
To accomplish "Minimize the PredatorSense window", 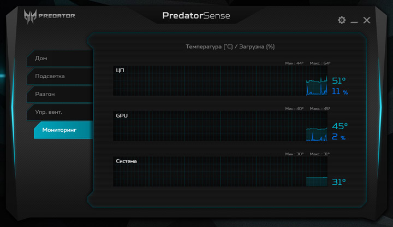I will coord(354,21).
